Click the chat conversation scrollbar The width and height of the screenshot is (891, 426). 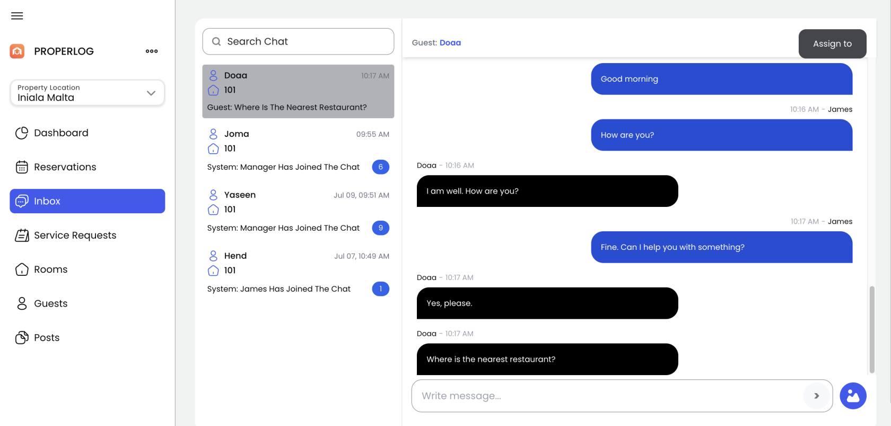click(872, 329)
